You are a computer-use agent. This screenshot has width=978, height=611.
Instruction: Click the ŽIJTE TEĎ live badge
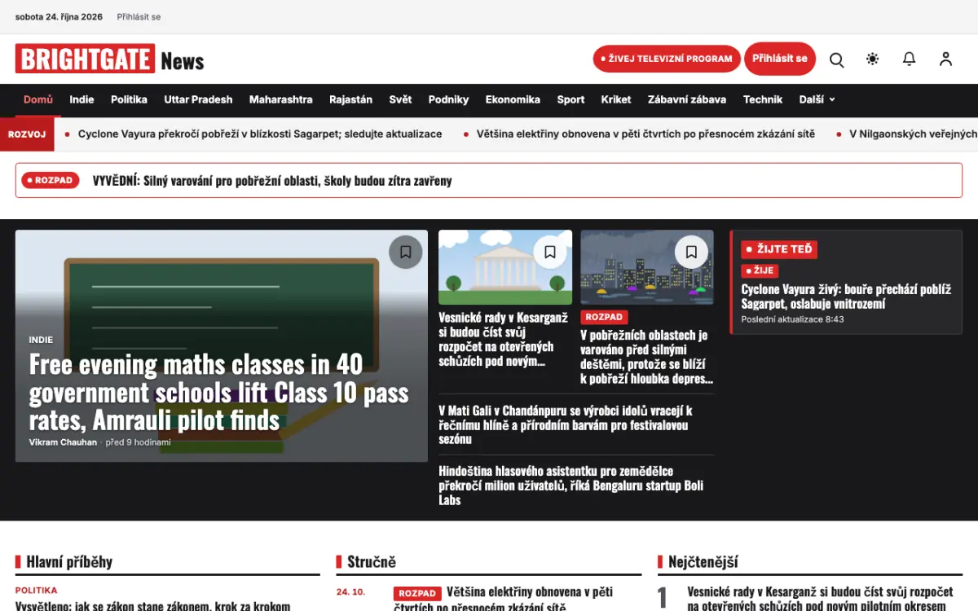coord(779,249)
